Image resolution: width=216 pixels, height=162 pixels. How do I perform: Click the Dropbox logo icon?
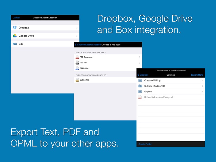(x=15, y=28)
